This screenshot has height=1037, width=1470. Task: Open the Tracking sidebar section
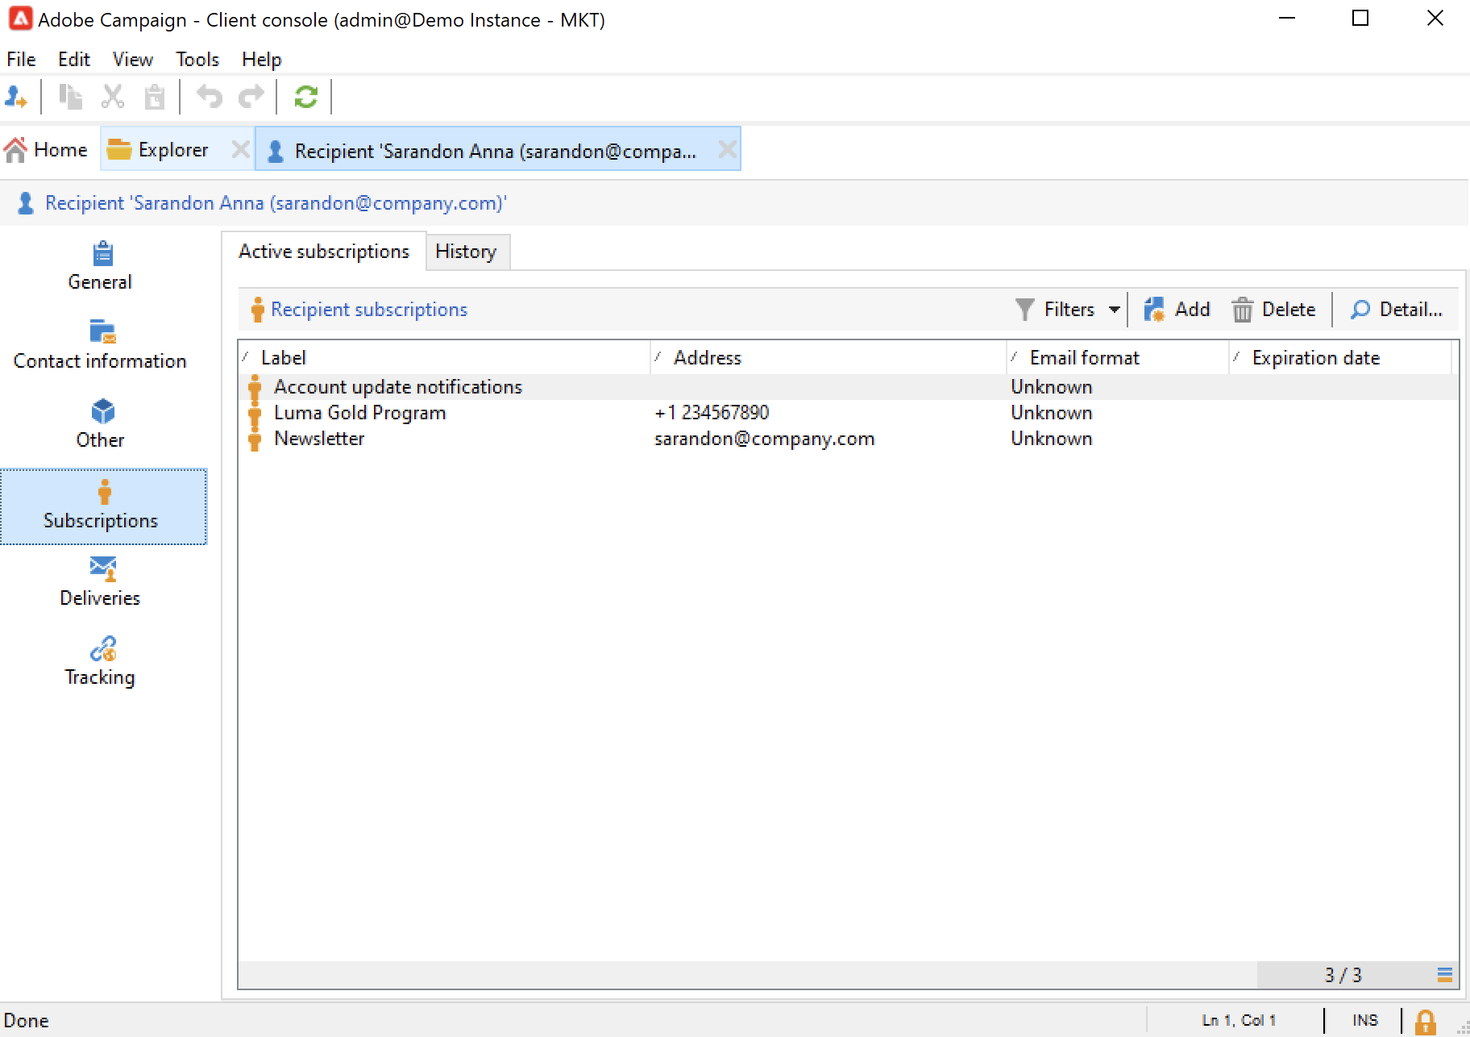tap(100, 662)
